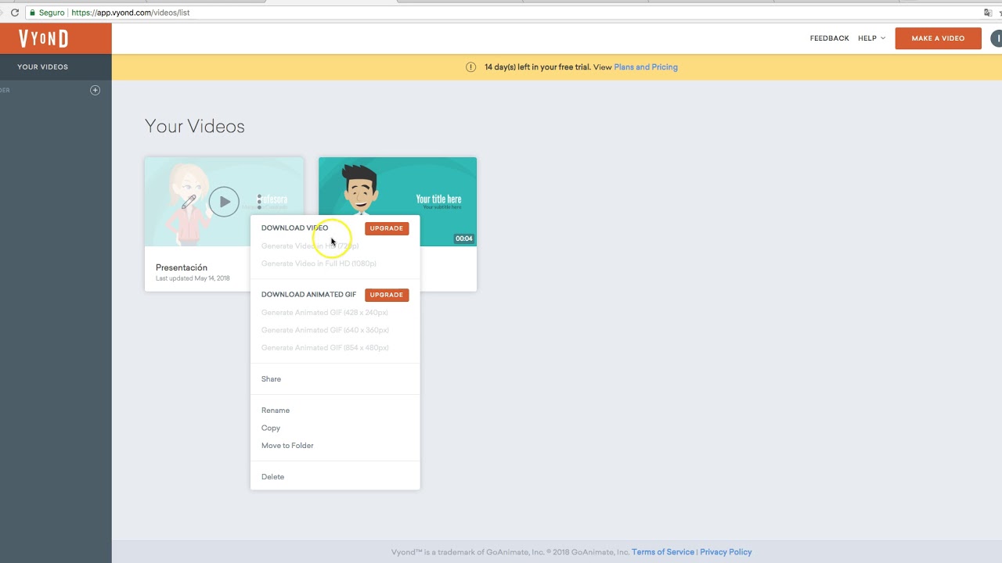
Task: Open the 'Your title here' video thumbnail
Action: [398, 202]
